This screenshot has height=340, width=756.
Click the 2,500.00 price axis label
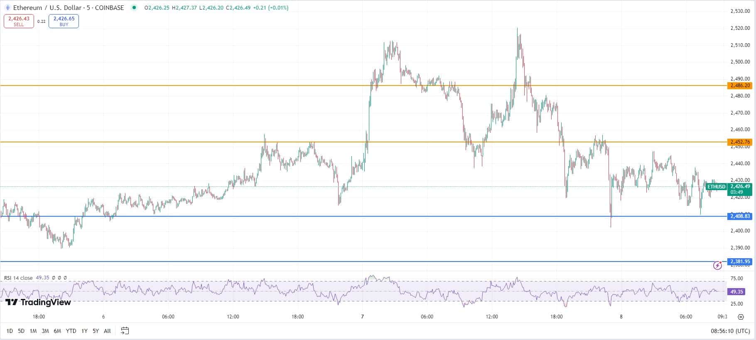pyautogui.click(x=740, y=62)
